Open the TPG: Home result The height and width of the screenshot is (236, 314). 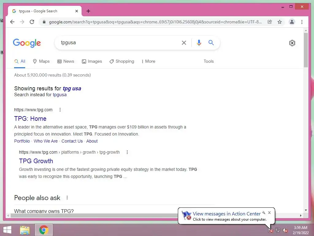point(30,119)
